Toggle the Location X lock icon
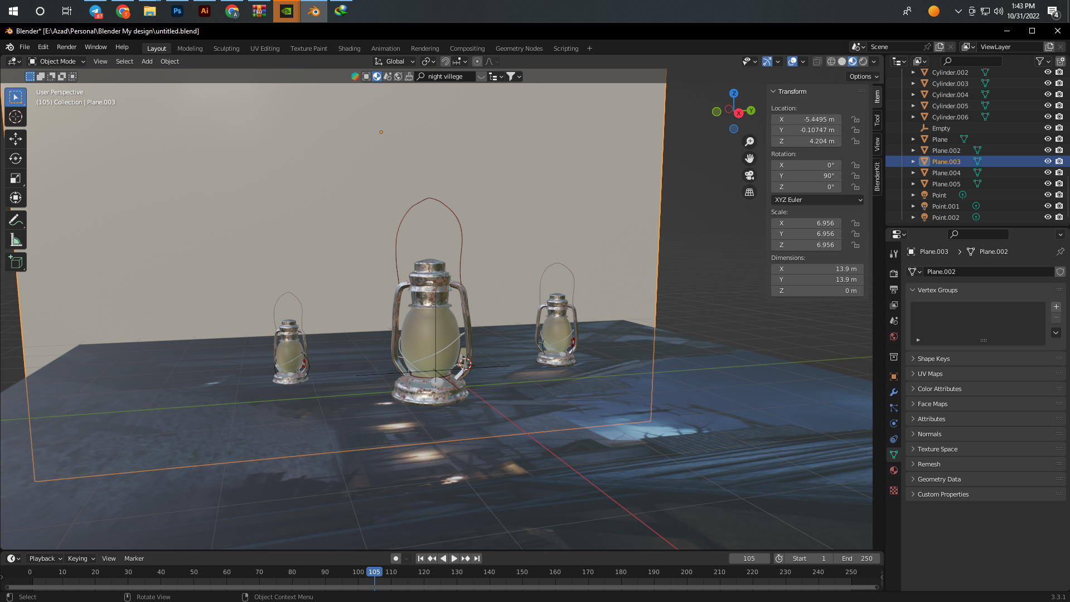Image resolution: width=1070 pixels, height=602 pixels. coord(855,119)
